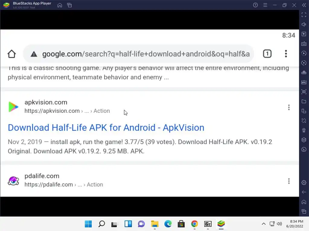
Task: Open Chrome's home page icon
Action: [12, 54]
